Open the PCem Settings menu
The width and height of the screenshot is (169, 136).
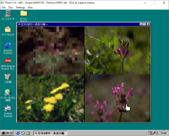[x=20, y=8]
